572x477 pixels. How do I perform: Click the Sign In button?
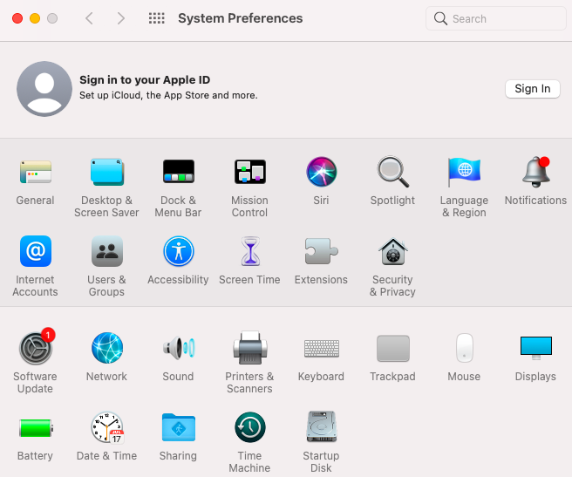tap(532, 89)
